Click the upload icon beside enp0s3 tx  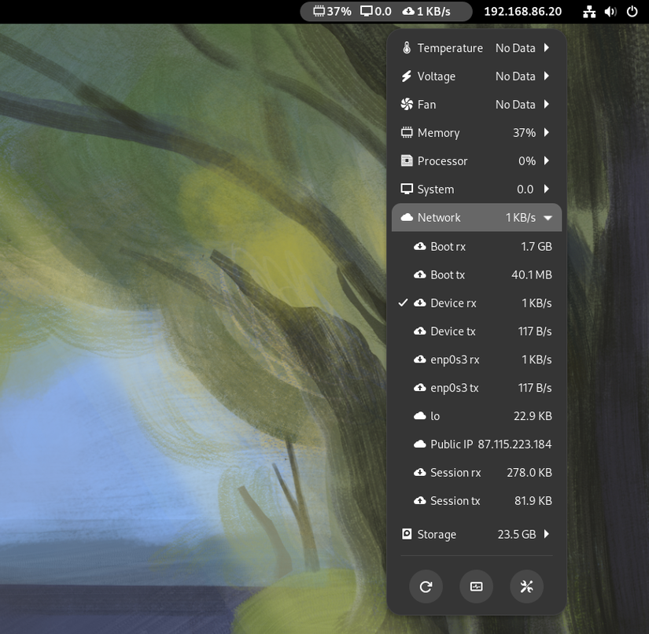420,388
